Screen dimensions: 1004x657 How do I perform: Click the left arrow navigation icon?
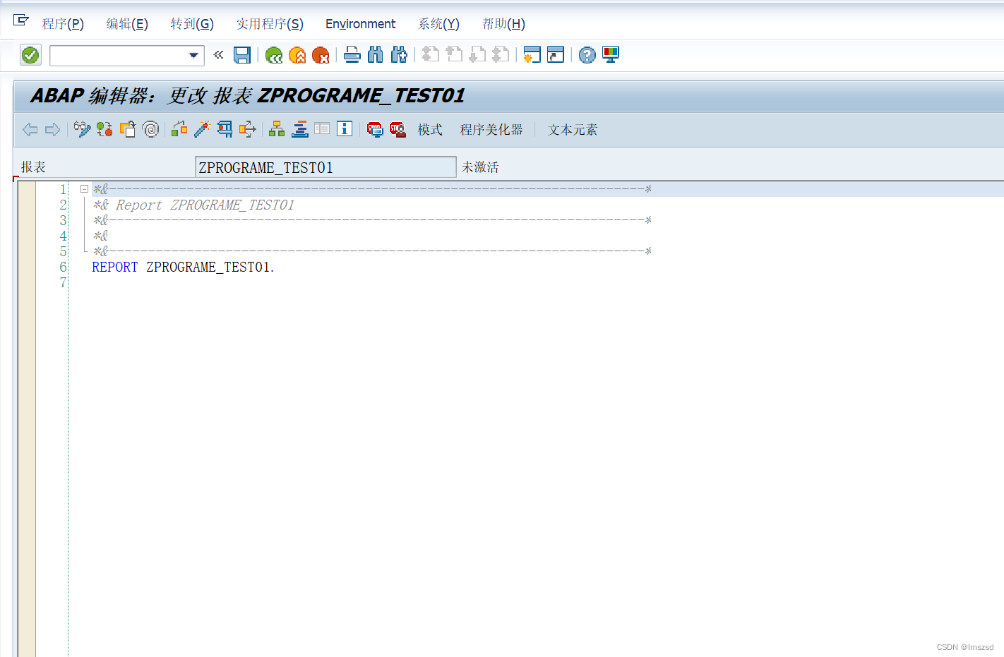pos(30,129)
